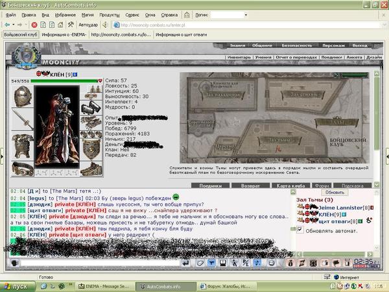389x292 pixels.
Task: Click the boots equipment slot
Action: pyautogui.click(x=91, y=169)
